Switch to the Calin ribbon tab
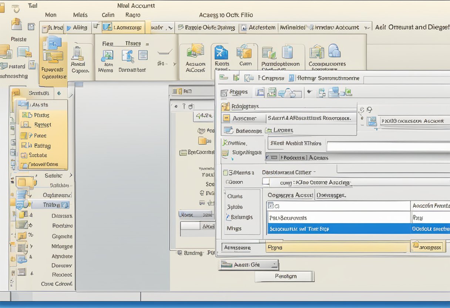 coord(108,15)
